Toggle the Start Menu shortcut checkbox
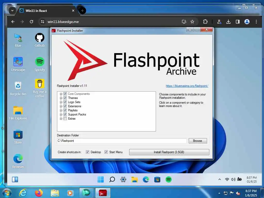The width and height of the screenshot is (264, 198). click(x=106, y=152)
